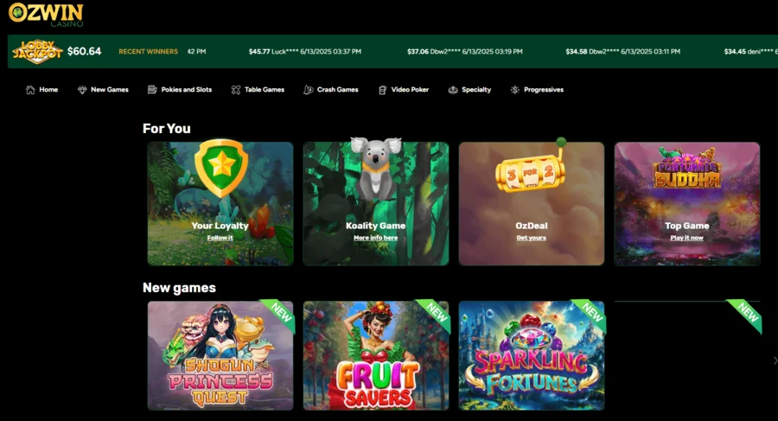Open Shogun Princess Quest game thumbnail
The width and height of the screenshot is (778, 421).
pyautogui.click(x=220, y=355)
